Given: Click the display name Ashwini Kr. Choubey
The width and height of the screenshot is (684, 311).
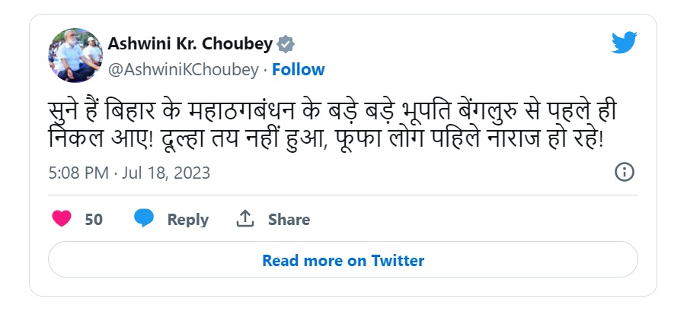Looking at the screenshot, I should coord(190,44).
